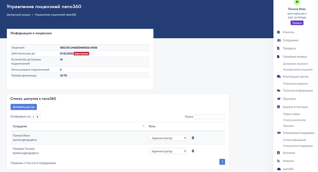318x172 pixels.
Task: Click the date 07.02.2026
Action: pos(66,54)
